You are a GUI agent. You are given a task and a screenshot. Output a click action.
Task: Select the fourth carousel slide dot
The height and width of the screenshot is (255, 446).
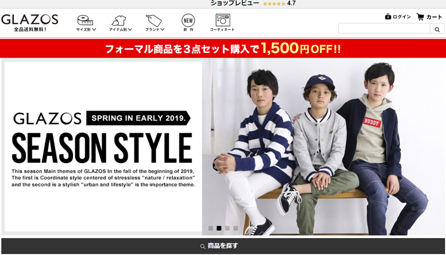(235, 228)
